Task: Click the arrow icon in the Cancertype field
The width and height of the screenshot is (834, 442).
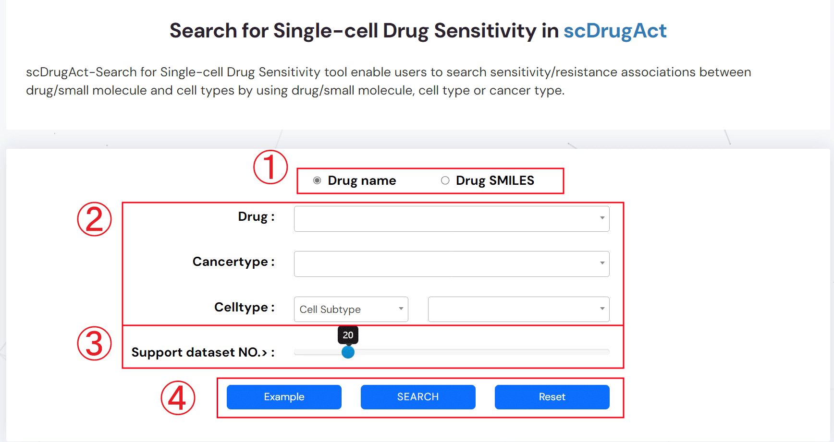Action: 602,263
